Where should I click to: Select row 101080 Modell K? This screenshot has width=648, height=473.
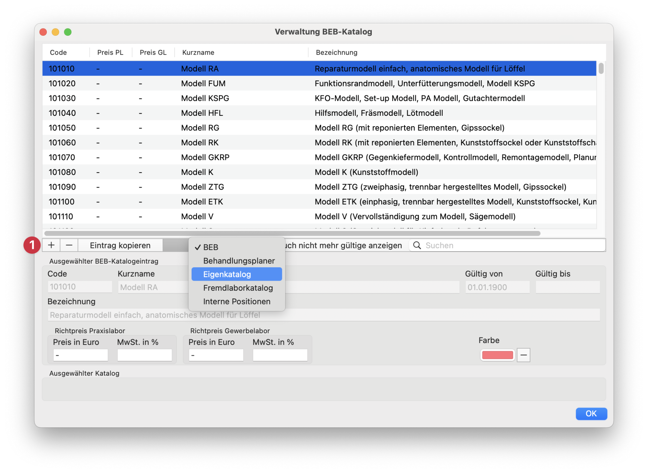319,172
